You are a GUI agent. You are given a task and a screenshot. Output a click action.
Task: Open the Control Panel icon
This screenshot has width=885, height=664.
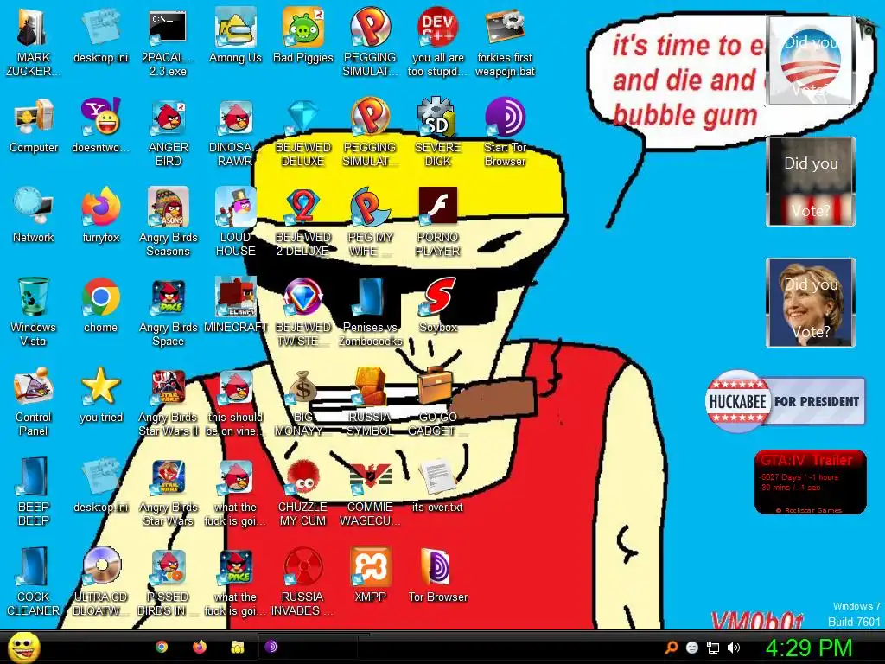(34, 402)
